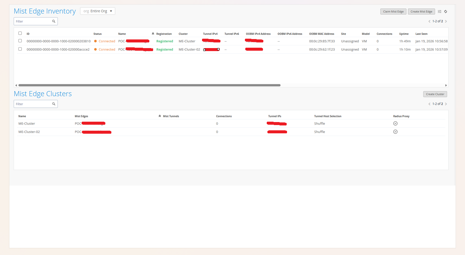Click uptime value 1h 49m
The image size is (465, 255).
405,41
